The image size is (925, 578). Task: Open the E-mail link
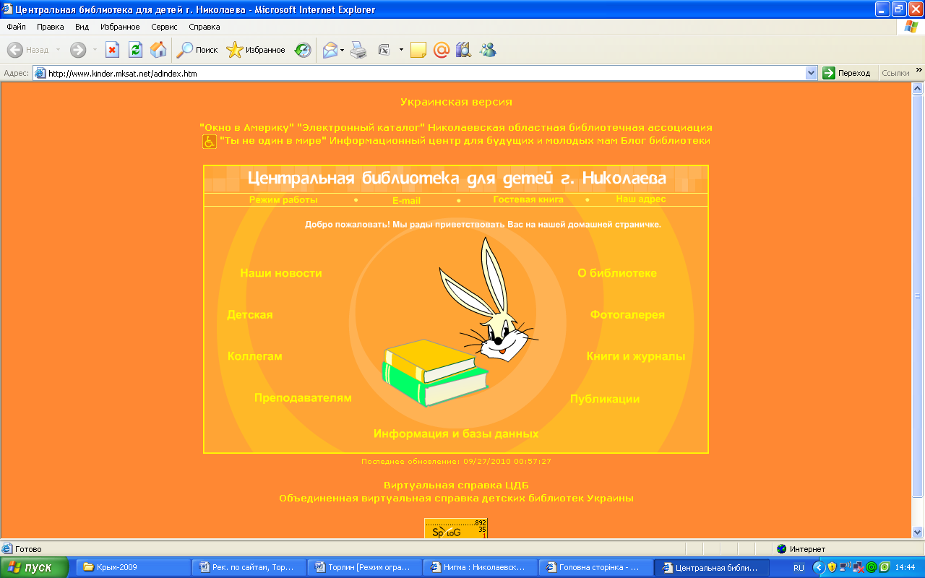pos(406,200)
